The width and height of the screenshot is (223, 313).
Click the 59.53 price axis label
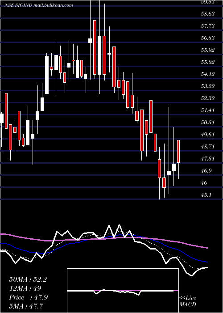[x=208, y=2]
